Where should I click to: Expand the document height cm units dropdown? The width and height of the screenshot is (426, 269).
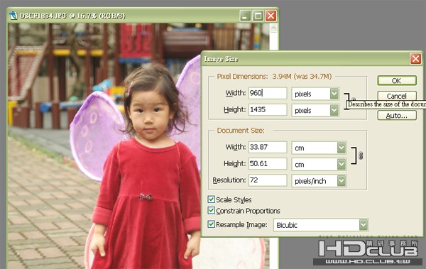[x=342, y=165]
